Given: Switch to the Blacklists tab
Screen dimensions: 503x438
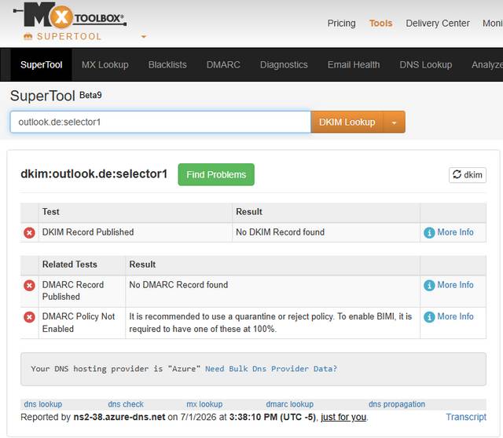Looking at the screenshot, I should tap(167, 64).
